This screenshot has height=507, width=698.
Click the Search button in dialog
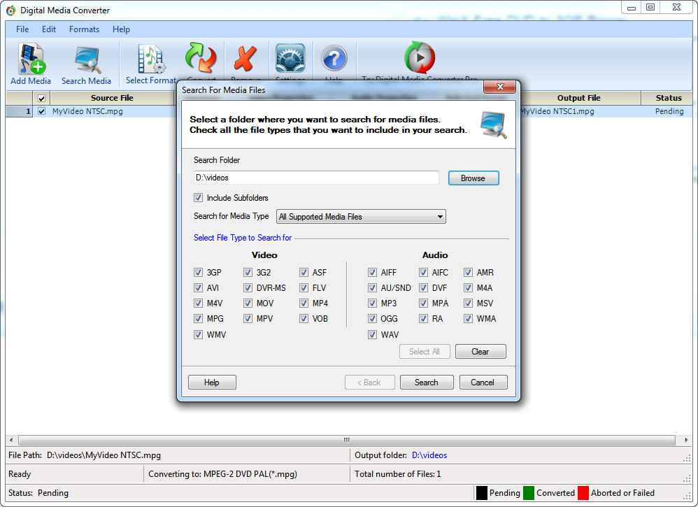[x=427, y=383]
